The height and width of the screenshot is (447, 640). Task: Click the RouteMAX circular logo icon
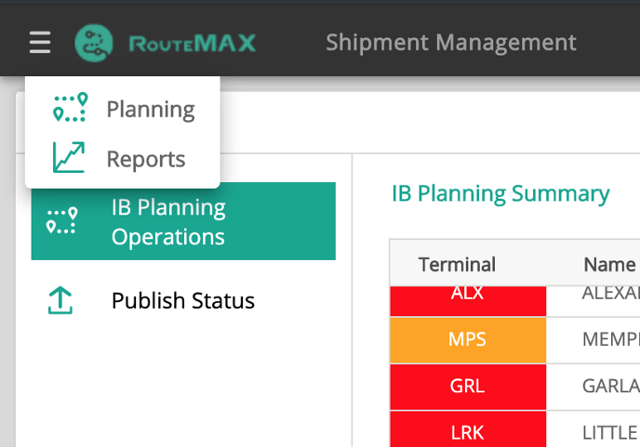click(94, 43)
